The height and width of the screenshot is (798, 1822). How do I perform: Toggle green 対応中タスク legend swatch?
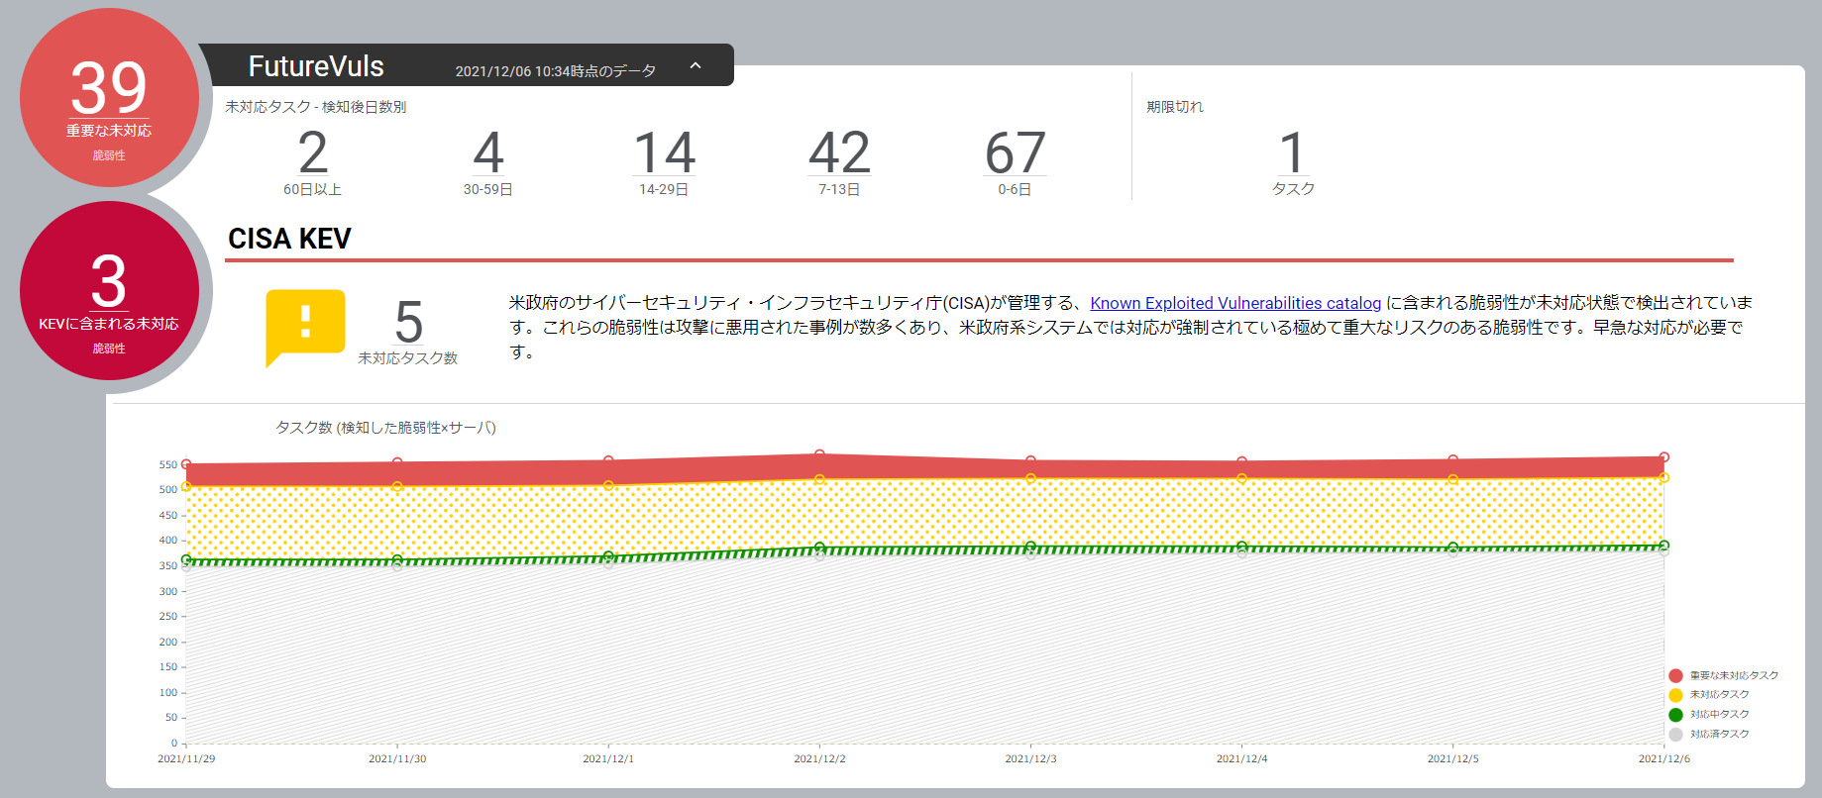[1675, 715]
